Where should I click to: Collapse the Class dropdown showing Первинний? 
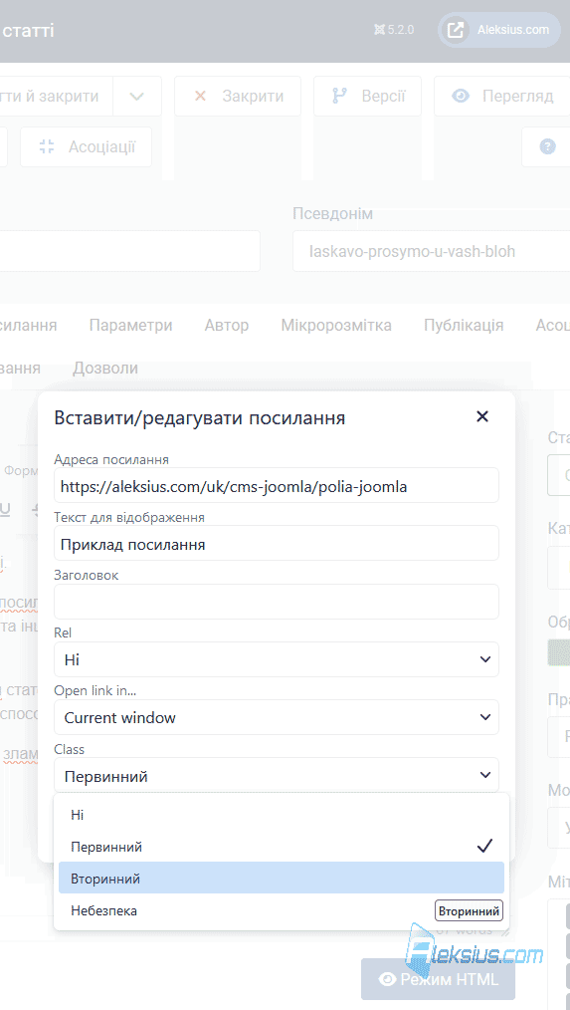pos(276,775)
